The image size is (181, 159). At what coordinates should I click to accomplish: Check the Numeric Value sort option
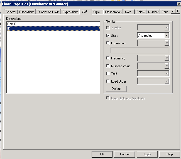coord(108,66)
